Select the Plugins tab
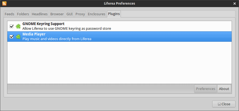239x111 pixels. pyautogui.click(x=114, y=14)
